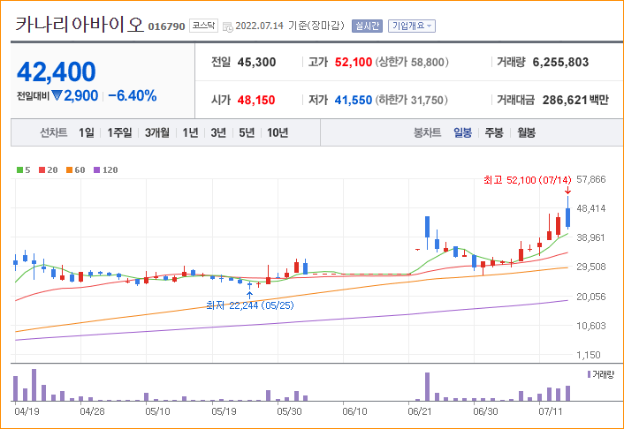
Task: Click the red 20-day moving average swatch
Action: pyautogui.click(x=42, y=169)
